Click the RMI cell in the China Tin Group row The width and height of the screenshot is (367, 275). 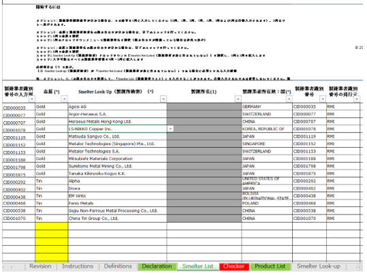point(343,219)
